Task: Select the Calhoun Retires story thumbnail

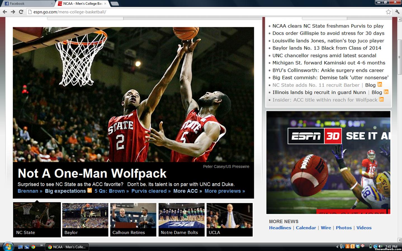Action: pyautogui.click(x=133, y=219)
